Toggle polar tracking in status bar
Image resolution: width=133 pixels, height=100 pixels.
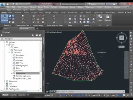point(64,95)
